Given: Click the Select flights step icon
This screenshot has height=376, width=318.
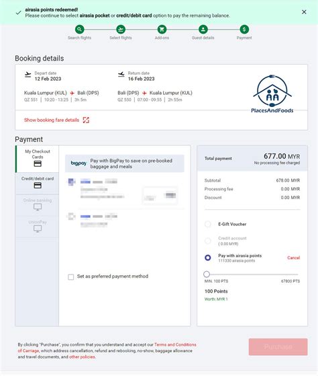Looking at the screenshot, I should pyautogui.click(x=121, y=30).
